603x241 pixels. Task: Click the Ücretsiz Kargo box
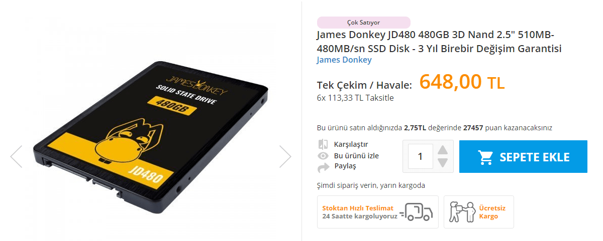pyautogui.click(x=479, y=212)
